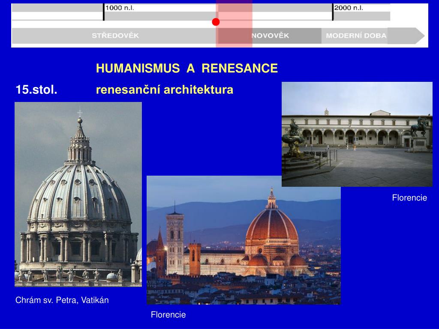Click caption Chrám sv. Petra, Vatikán
Viewport: 439px width, 329px height.
tap(62, 300)
